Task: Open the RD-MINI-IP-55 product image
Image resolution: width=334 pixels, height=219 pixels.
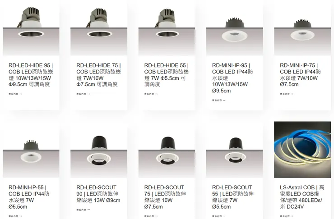Action: [x=31, y=150]
